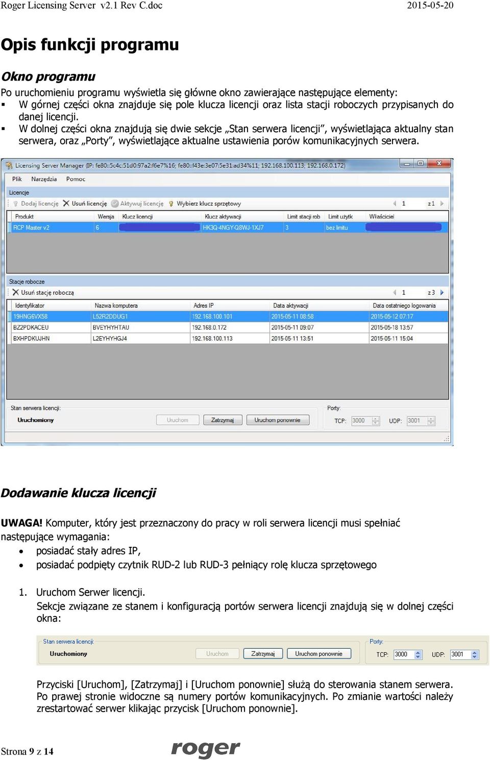Click computer name L2EYHYHGJ4 cell
The width and height of the screenshot is (490, 760).
[x=140, y=339]
